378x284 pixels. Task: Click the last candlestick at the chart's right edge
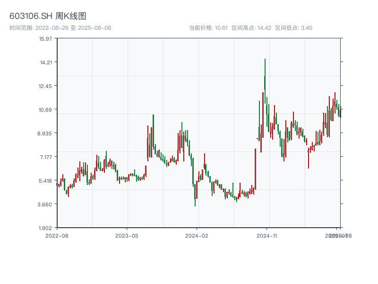coord(341,112)
